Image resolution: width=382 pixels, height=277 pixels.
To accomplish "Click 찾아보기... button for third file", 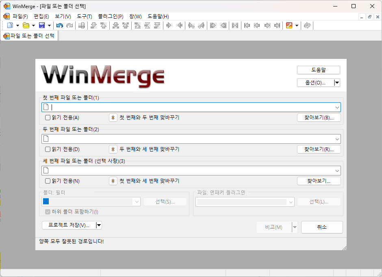I will 319,181.
